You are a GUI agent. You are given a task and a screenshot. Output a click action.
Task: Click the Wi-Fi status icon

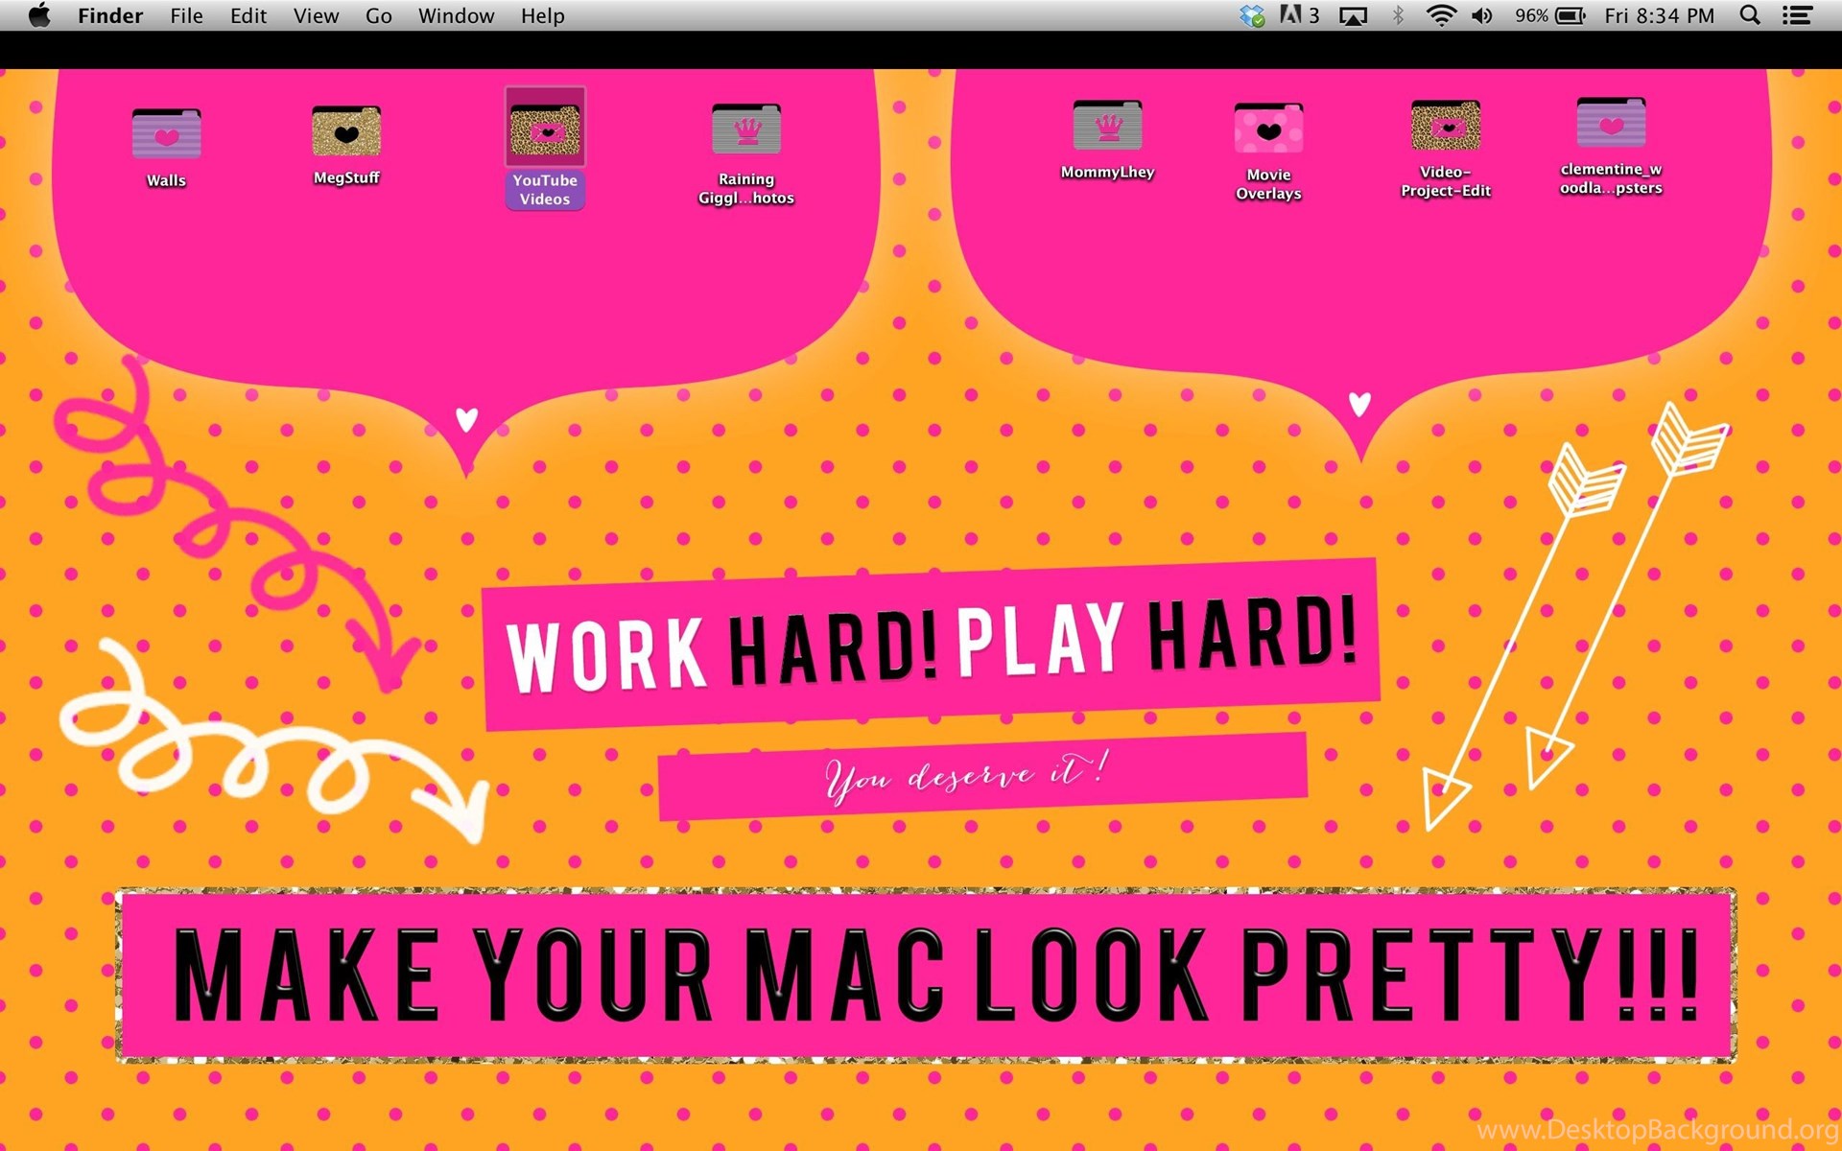click(1441, 15)
